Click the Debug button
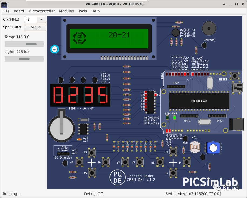This screenshot has width=247, height=198. 35,27
